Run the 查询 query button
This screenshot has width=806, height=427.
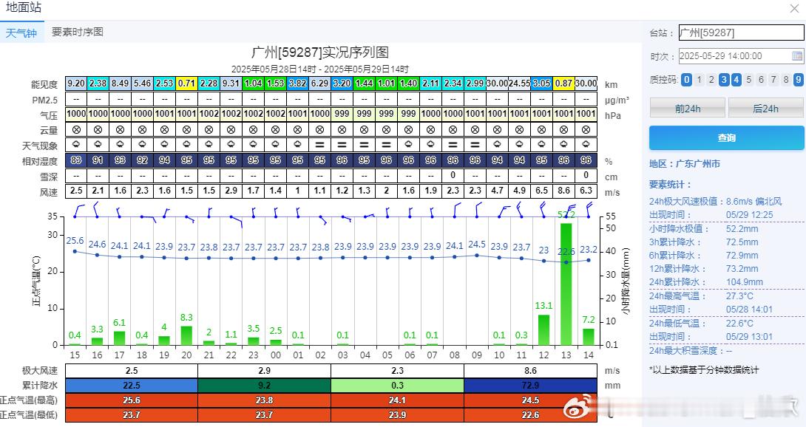[x=726, y=137]
